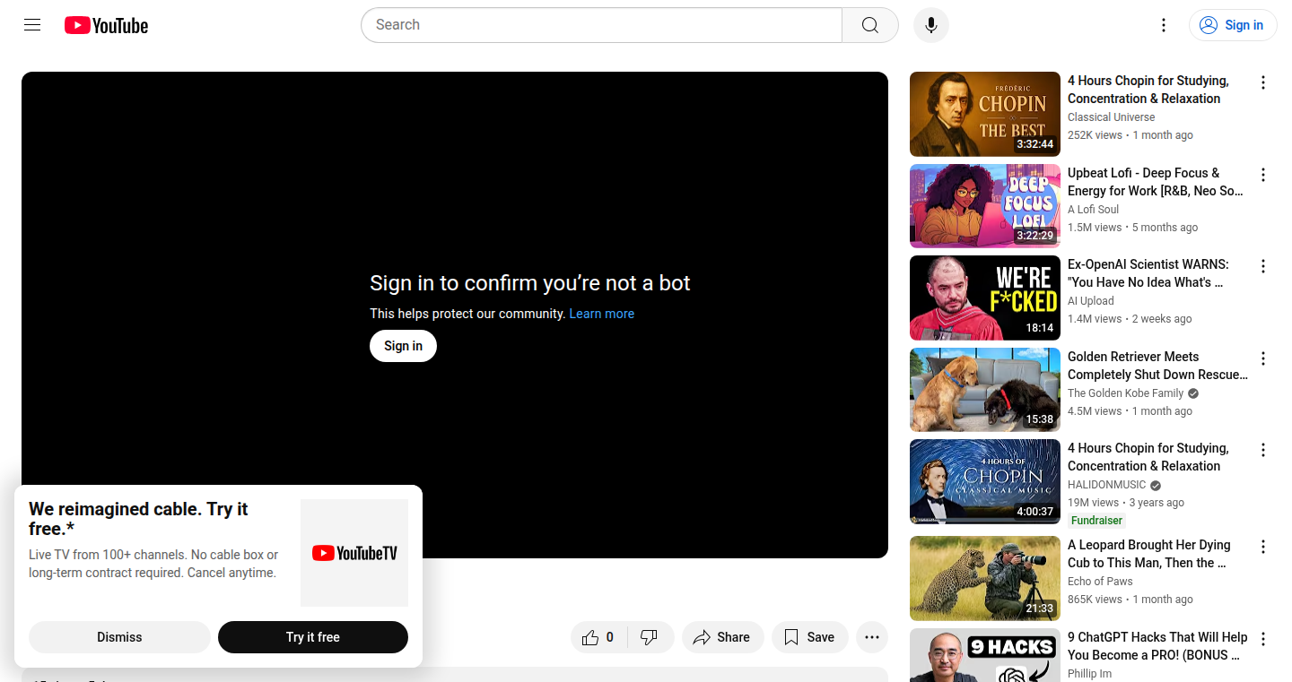Visit the Phillip Im channel name

[x=1089, y=674]
